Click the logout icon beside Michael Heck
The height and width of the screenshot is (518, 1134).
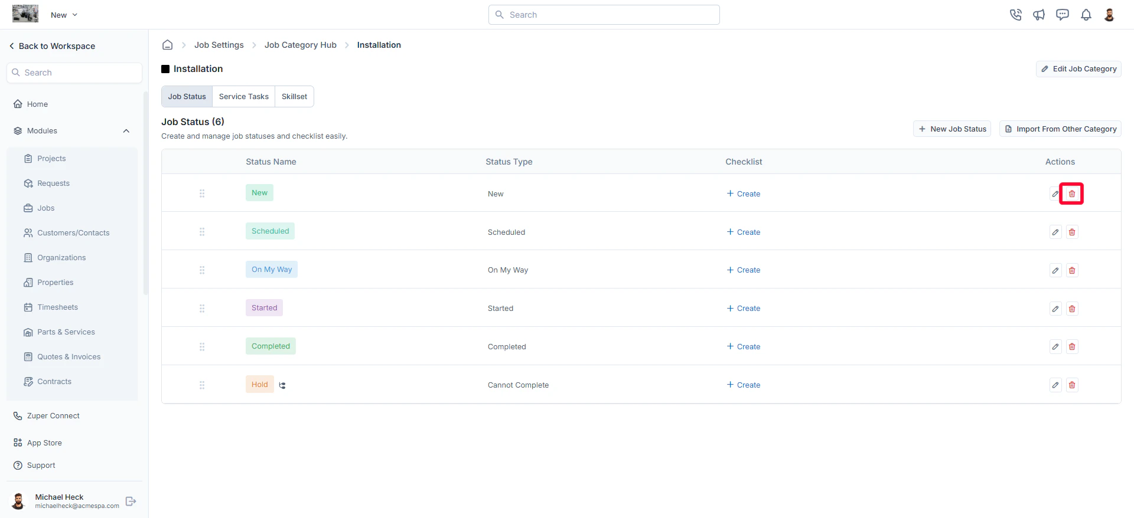tap(131, 501)
